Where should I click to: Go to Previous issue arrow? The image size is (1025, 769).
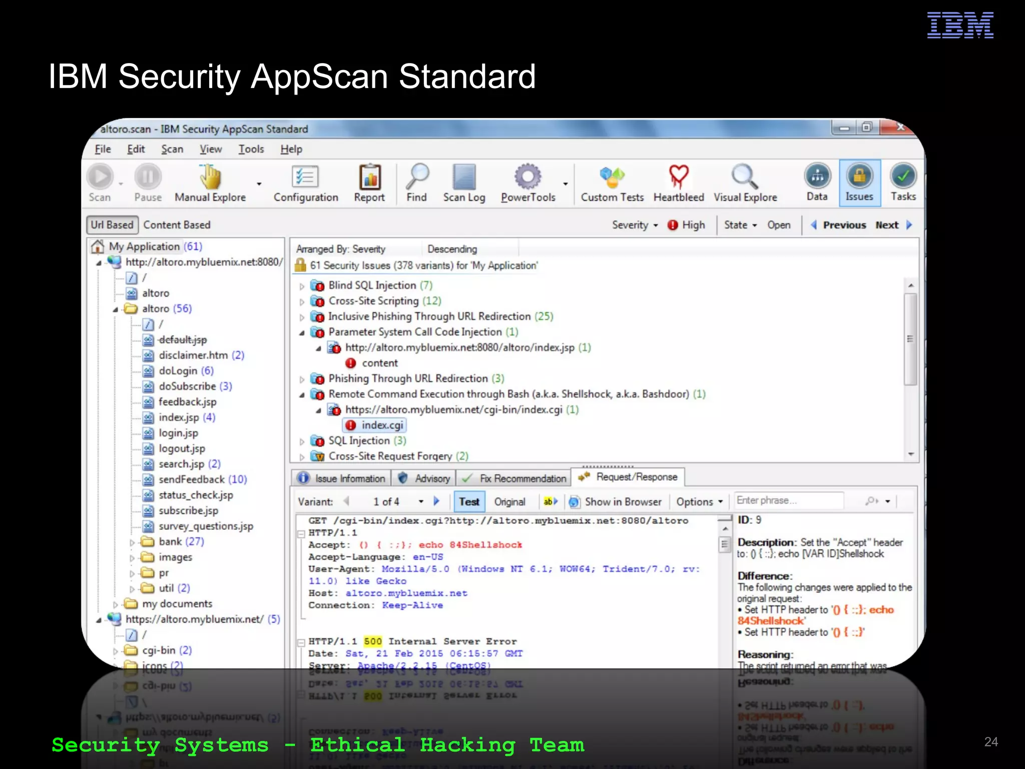click(x=814, y=225)
